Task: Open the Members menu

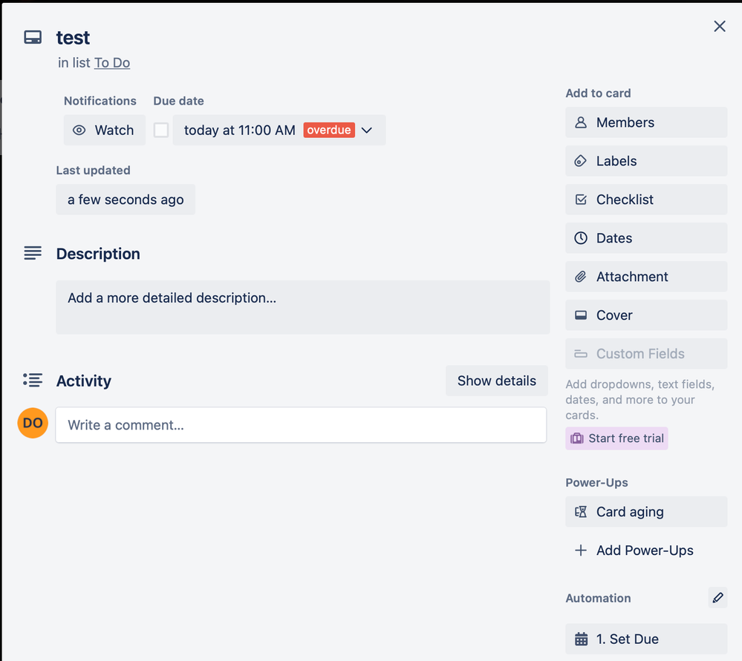Action: point(645,122)
